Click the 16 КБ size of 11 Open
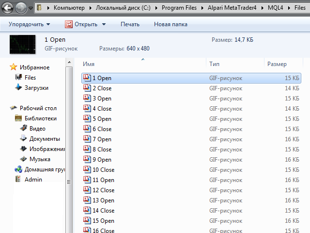Screen dimensions: 310x233 click(x=292, y=180)
